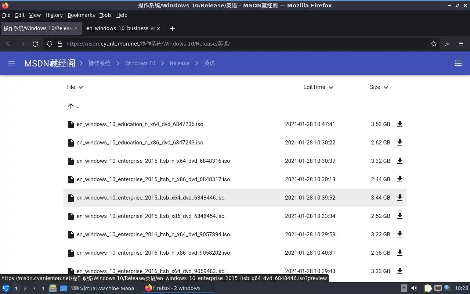This screenshot has height=294, width=470.
Task: Open the Help menu
Action: 122,15
